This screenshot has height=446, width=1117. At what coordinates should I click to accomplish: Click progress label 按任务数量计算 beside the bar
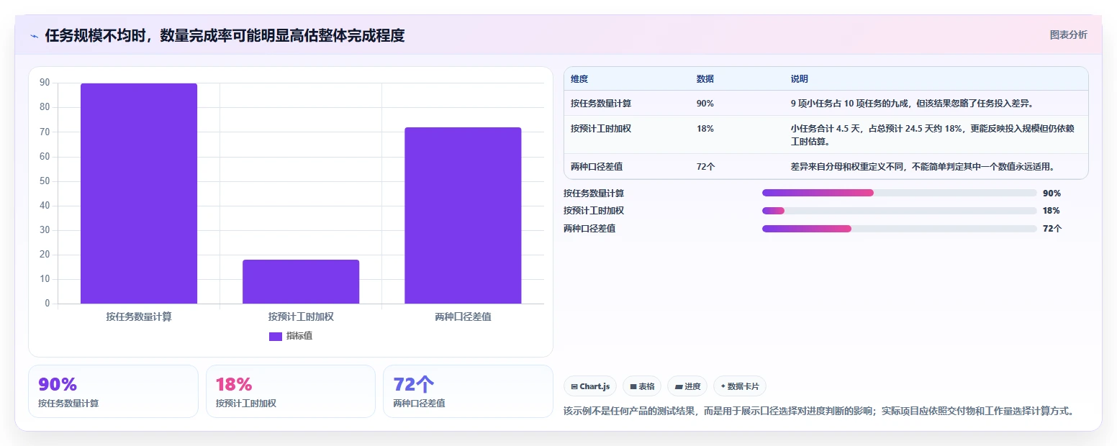click(594, 194)
